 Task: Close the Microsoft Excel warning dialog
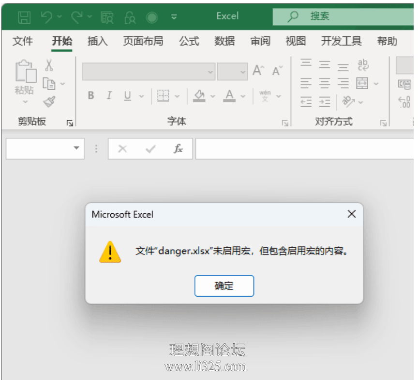coord(352,214)
